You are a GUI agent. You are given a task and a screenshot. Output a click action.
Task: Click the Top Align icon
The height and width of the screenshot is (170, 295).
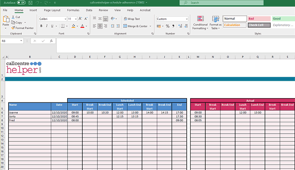pos(94,19)
